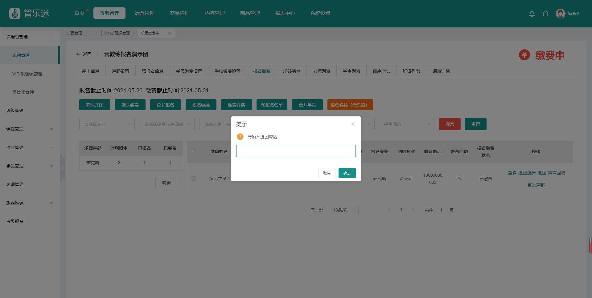Expand 课程管理 in the sidebar
Screen dimensions: 592x298
point(30,129)
